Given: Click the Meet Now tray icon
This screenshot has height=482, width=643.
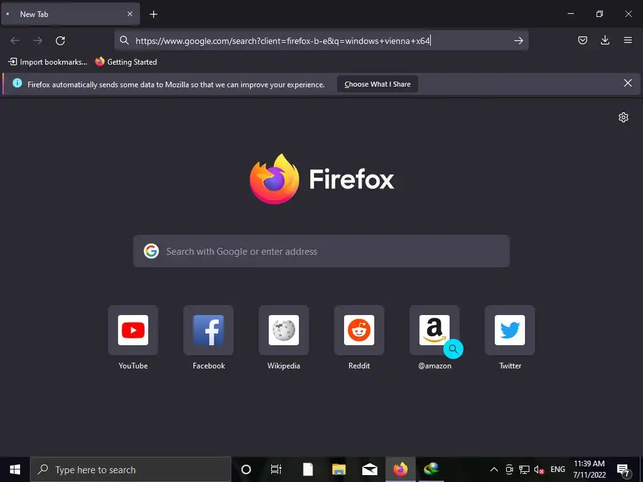Looking at the screenshot, I should 509,469.
